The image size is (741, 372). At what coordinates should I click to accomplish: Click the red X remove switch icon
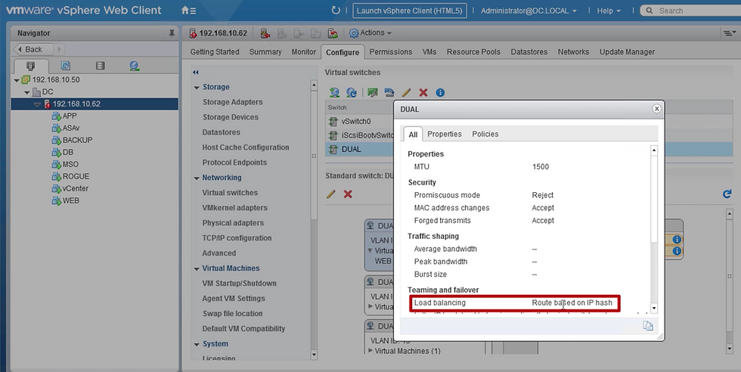click(423, 92)
